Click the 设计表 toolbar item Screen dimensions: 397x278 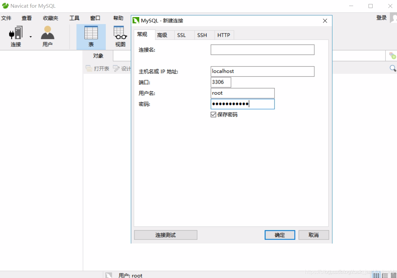(x=122, y=68)
